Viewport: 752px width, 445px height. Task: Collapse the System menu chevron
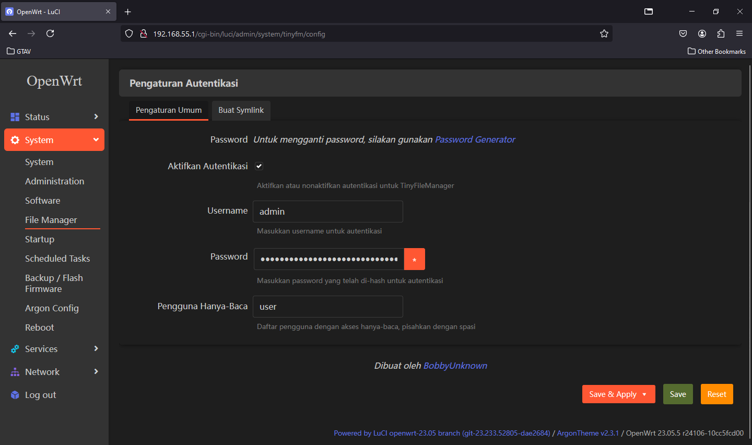click(96, 139)
